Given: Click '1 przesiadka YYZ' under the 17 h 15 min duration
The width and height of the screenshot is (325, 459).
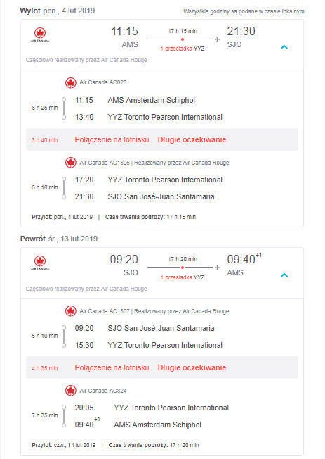Looking at the screenshot, I should coord(183,49).
